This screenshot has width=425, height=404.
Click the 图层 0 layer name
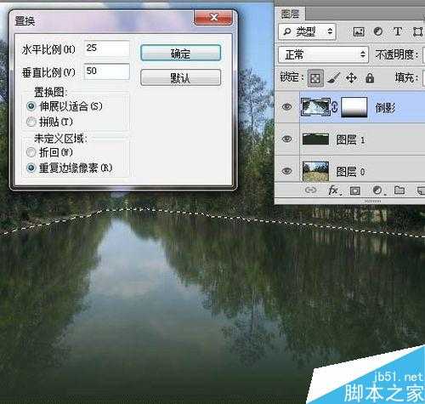point(350,172)
